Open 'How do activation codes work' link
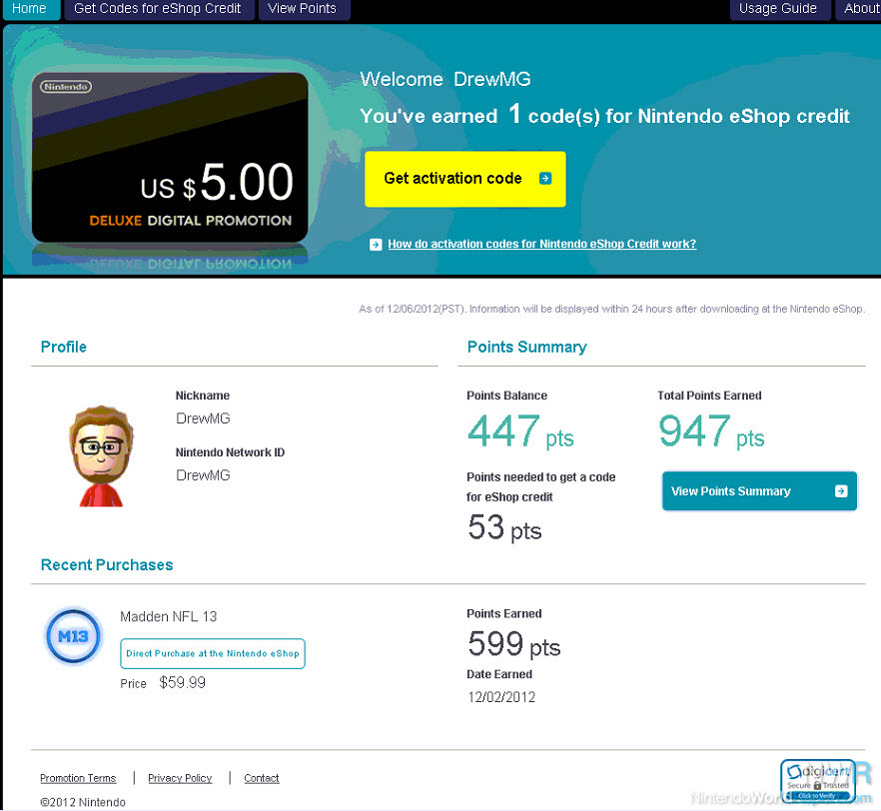This screenshot has width=881, height=811. click(x=541, y=244)
